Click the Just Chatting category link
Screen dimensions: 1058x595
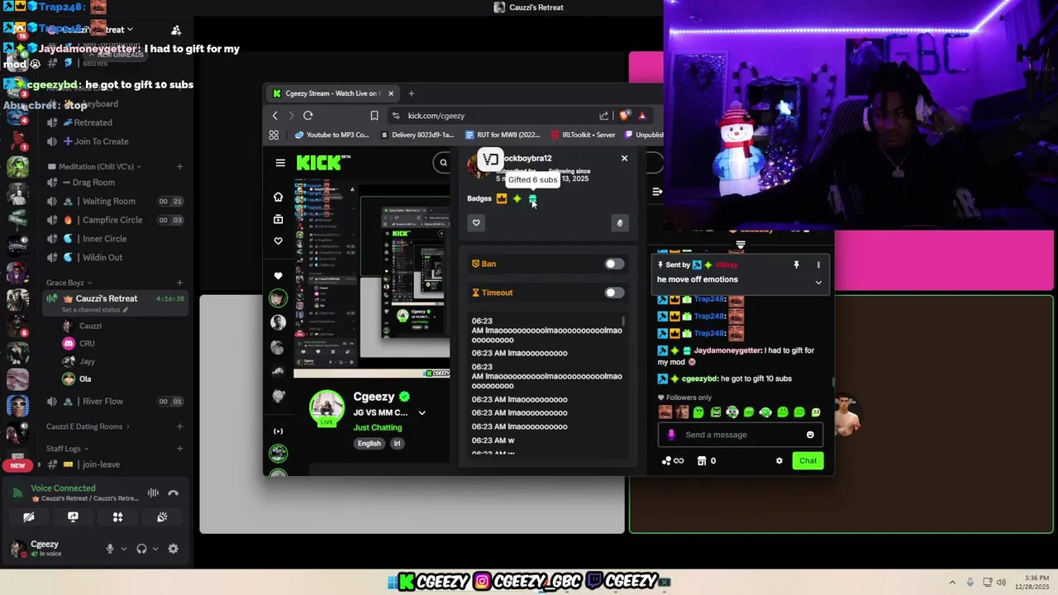(378, 427)
